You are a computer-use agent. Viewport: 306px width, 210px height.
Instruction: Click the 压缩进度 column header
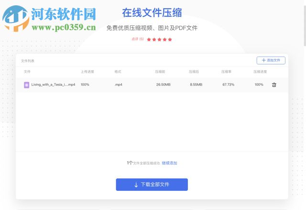tap(260, 72)
